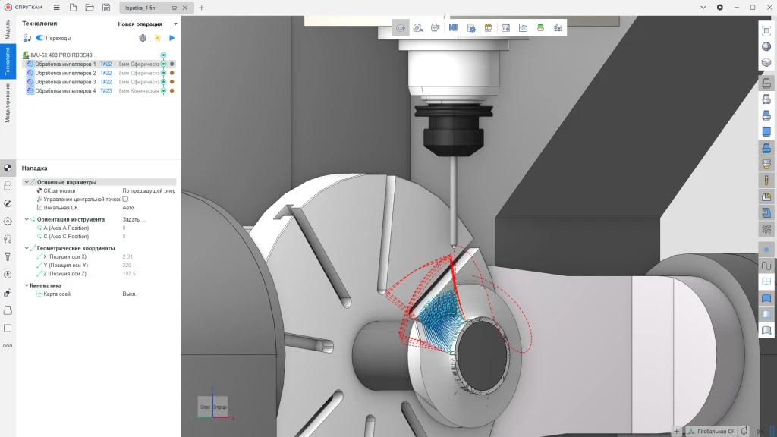The image size is (777, 437).
Task: Edit X (Позиция оси X) value 2.31
Action: click(127, 256)
